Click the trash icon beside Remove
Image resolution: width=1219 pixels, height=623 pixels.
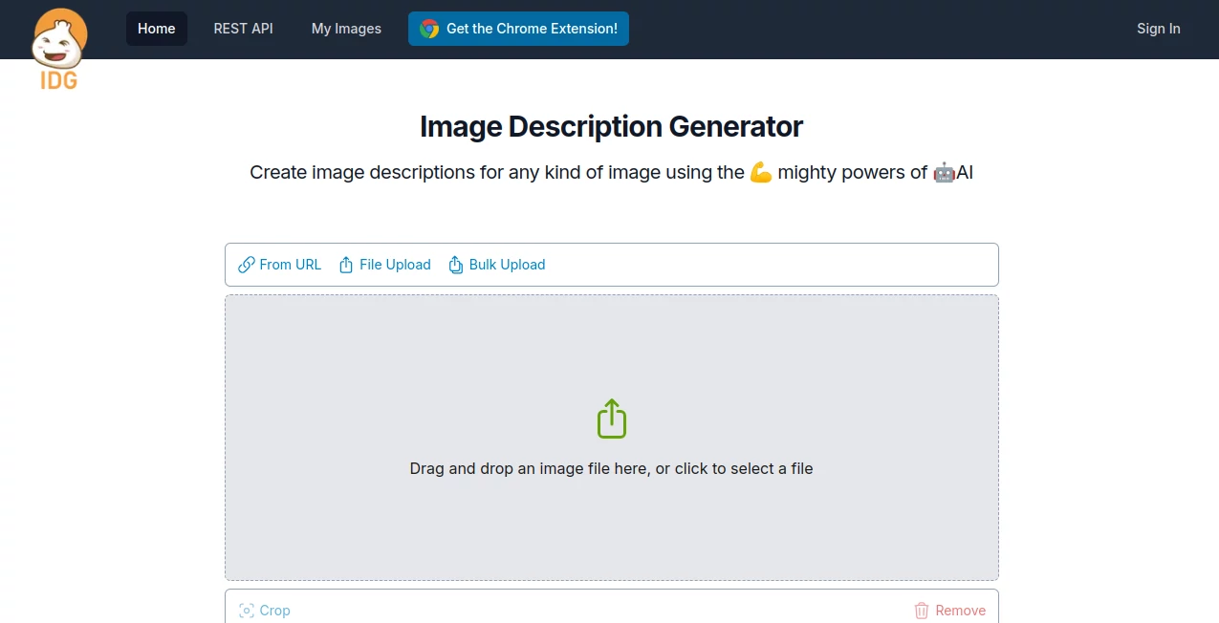(x=922, y=610)
